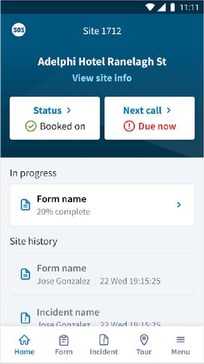This screenshot has height=364, width=204.
Task: Open the hamburger Menu icon
Action: click(x=180, y=340)
